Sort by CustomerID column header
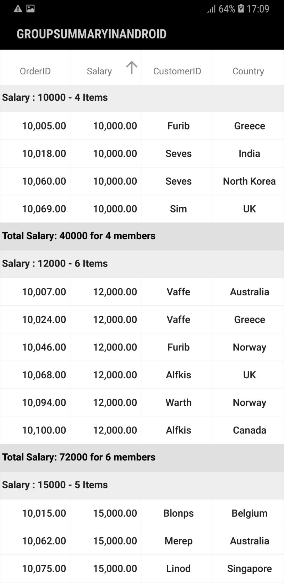284x585 pixels. click(177, 71)
